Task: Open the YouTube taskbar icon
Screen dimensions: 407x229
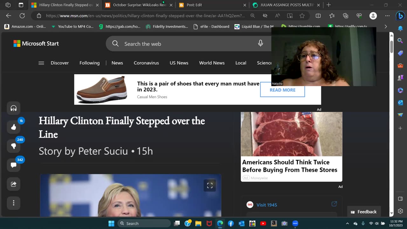Action: coord(263,223)
